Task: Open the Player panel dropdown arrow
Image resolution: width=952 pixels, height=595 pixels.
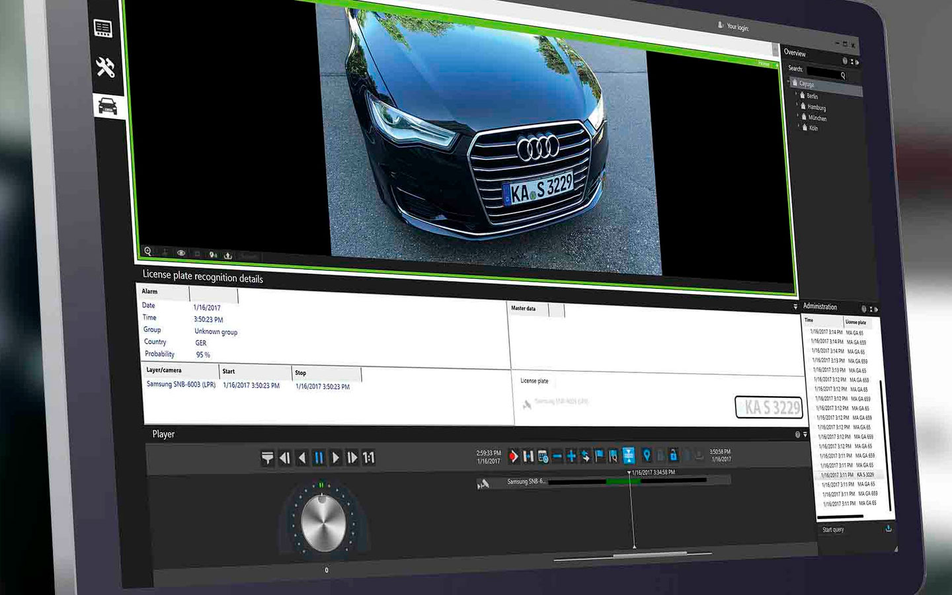Action: point(805,434)
